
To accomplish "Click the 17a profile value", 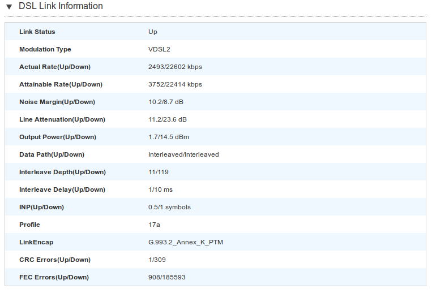I will [x=154, y=225].
